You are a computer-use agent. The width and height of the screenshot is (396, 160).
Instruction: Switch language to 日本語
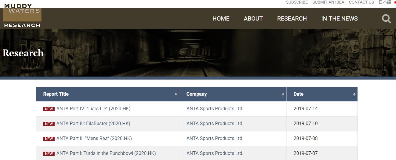tap(385, 2)
